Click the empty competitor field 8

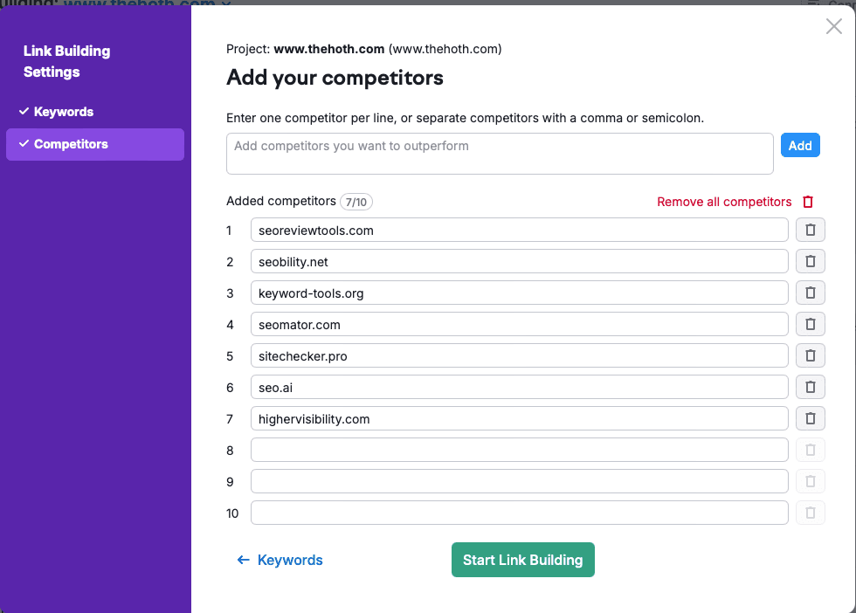519,450
